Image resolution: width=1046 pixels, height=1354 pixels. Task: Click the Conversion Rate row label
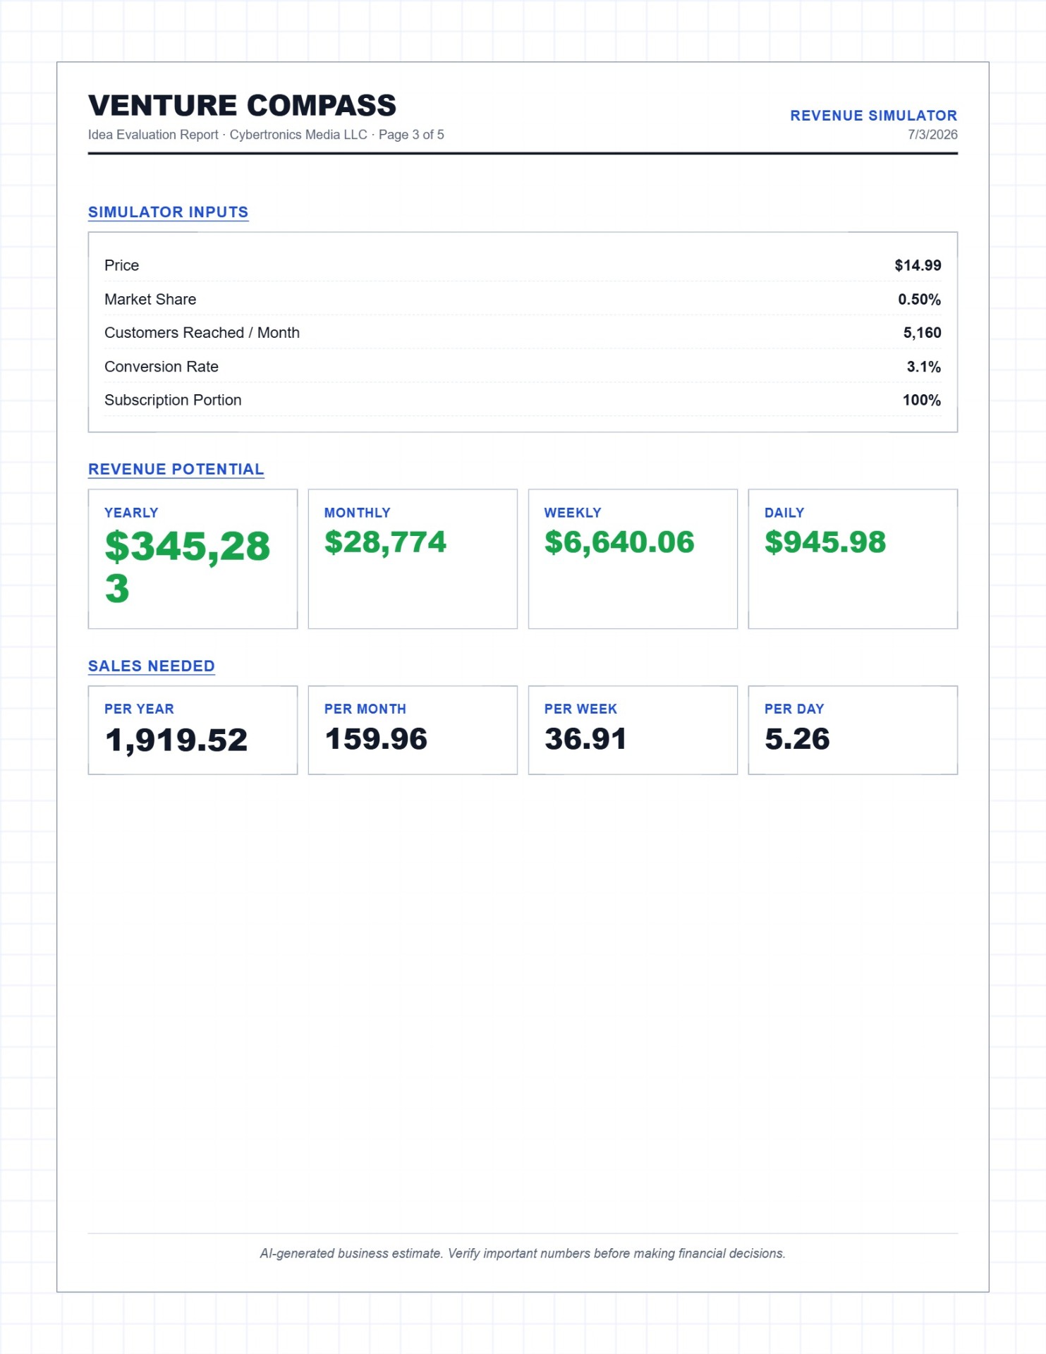pyautogui.click(x=162, y=367)
